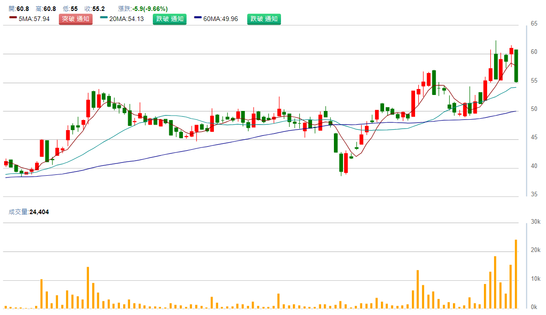Click the dark red 5MA line swatch
The height and width of the screenshot is (315, 546).
pyautogui.click(x=13, y=17)
